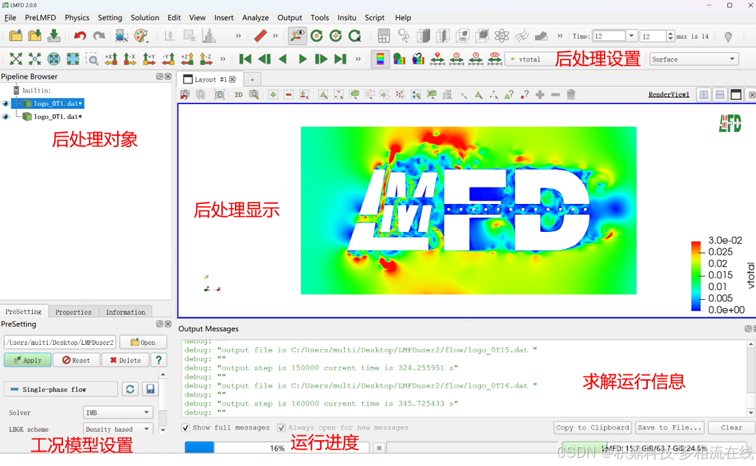Click the rescale to visible range eye icon

coord(494,59)
